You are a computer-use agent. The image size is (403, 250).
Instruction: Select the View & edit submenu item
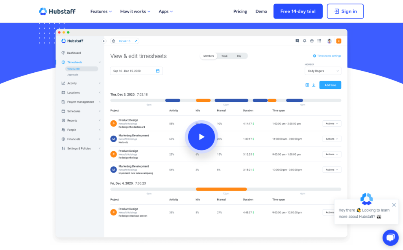pos(81,69)
